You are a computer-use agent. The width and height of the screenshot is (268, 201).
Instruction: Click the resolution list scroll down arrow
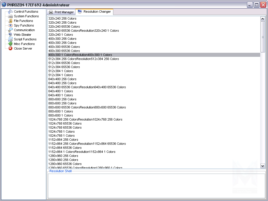coord(263,166)
